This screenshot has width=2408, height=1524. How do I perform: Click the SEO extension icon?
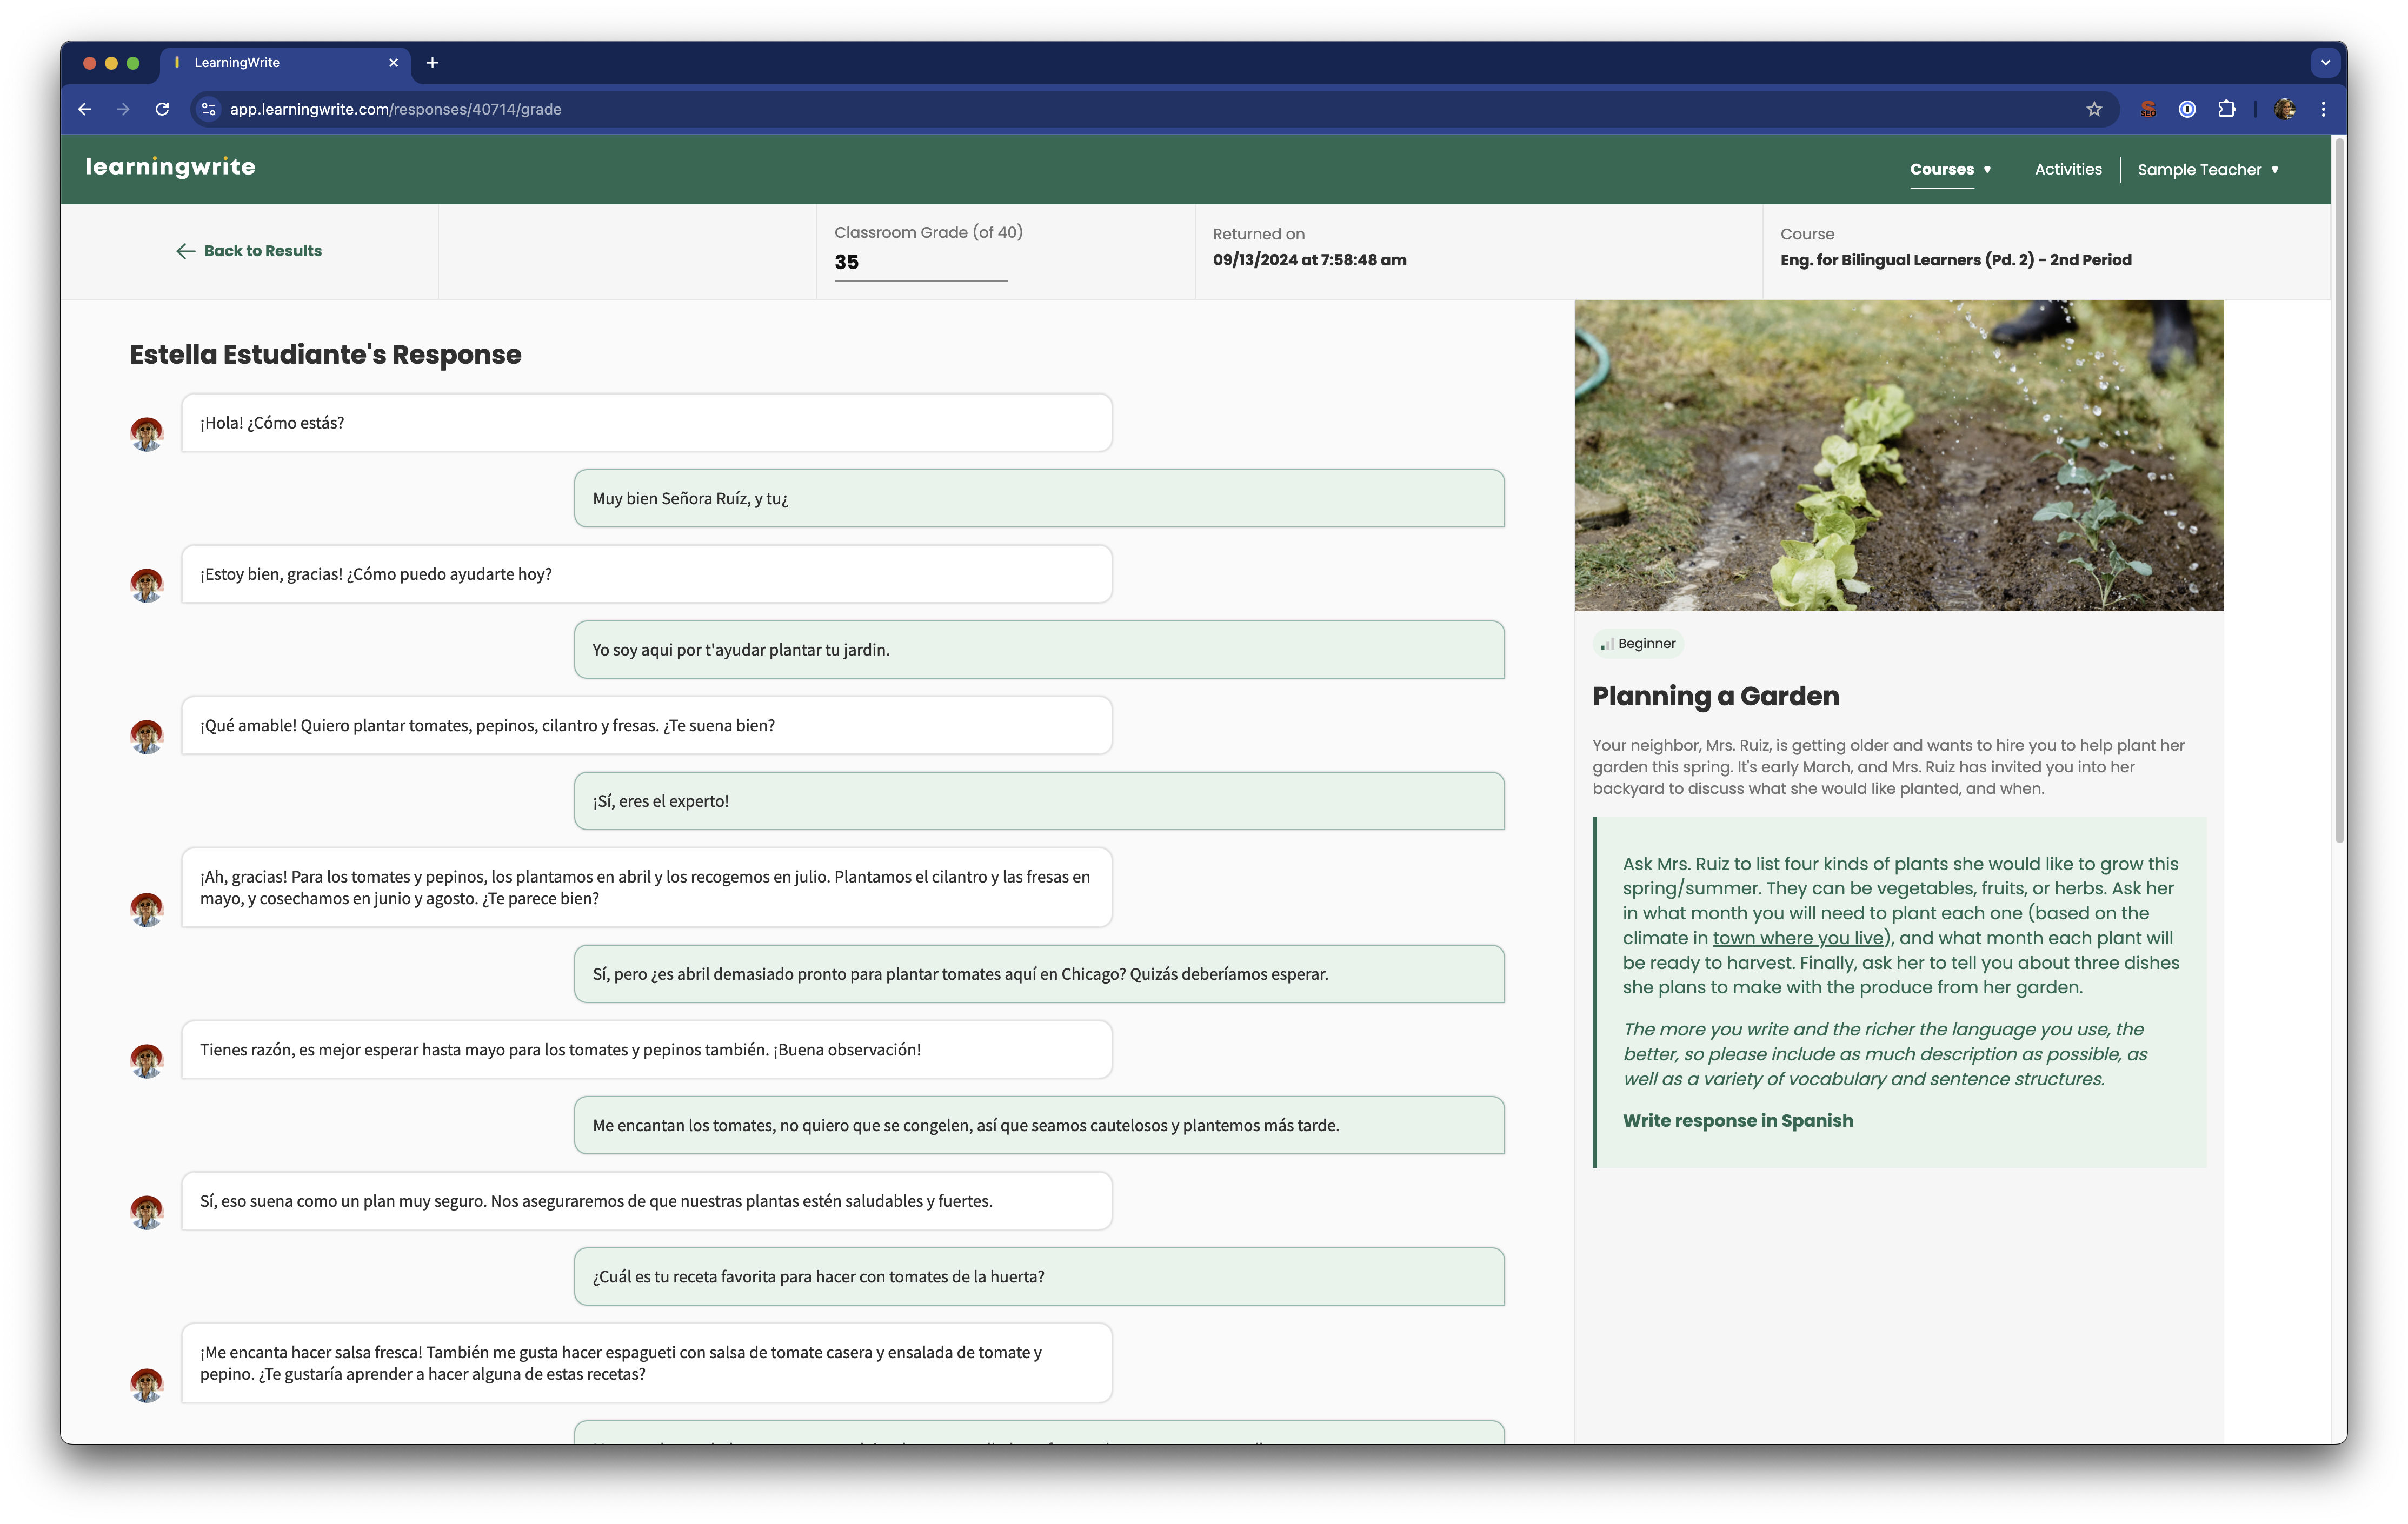pyautogui.click(x=2150, y=110)
